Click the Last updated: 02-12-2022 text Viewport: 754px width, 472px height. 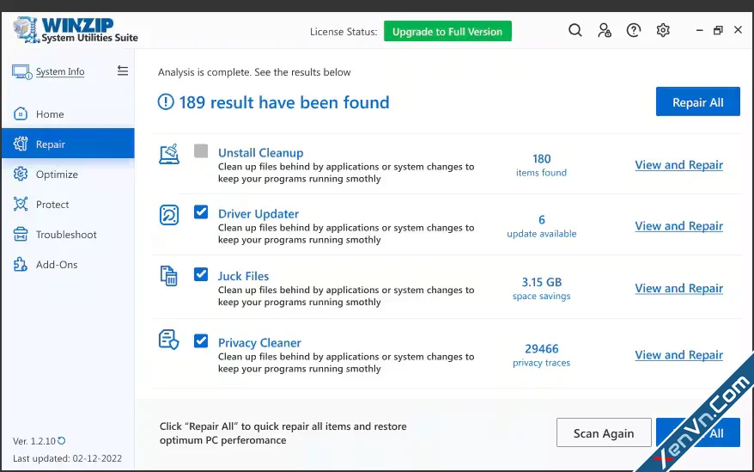[x=67, y=458]
